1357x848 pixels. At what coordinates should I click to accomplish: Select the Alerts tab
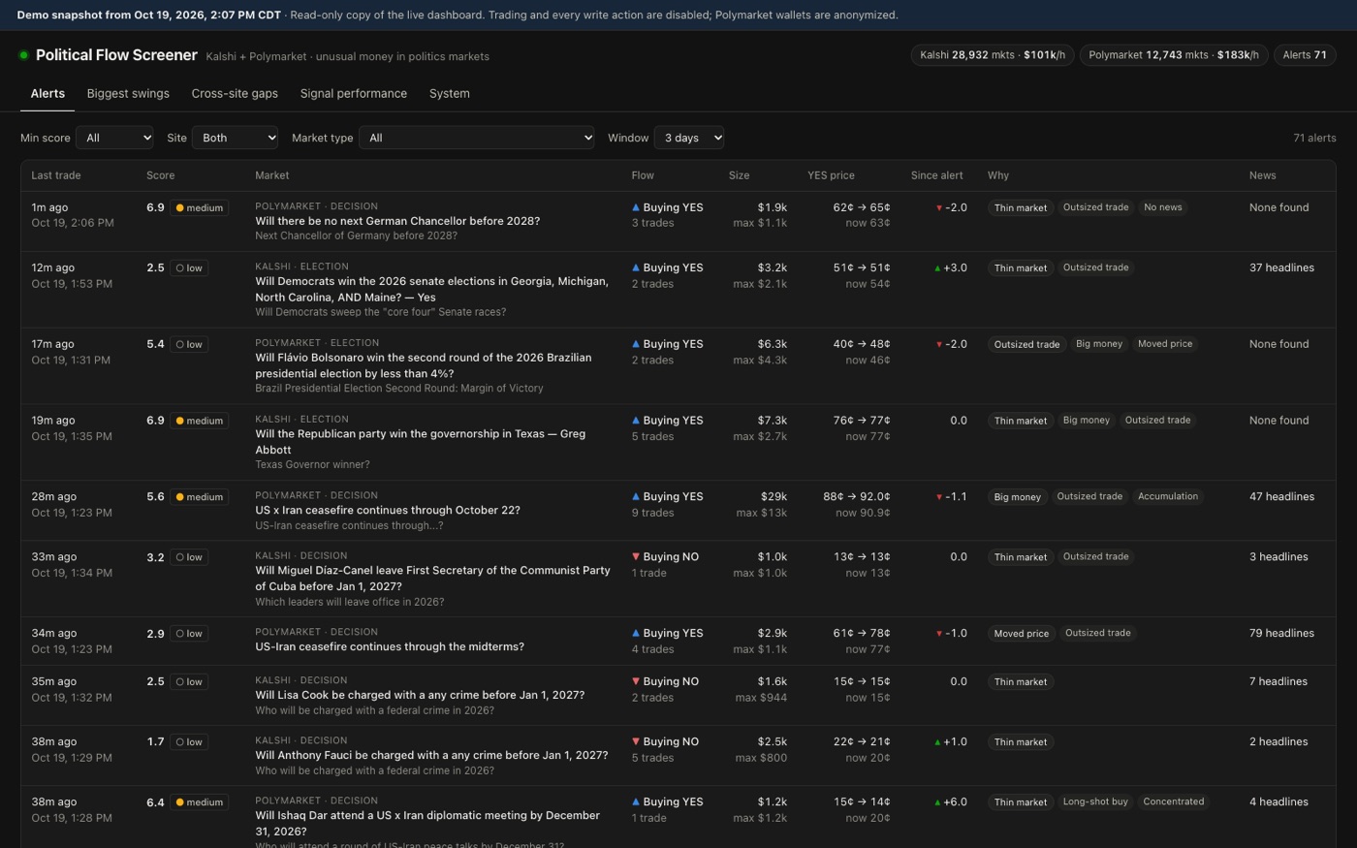tap(47, 94)
